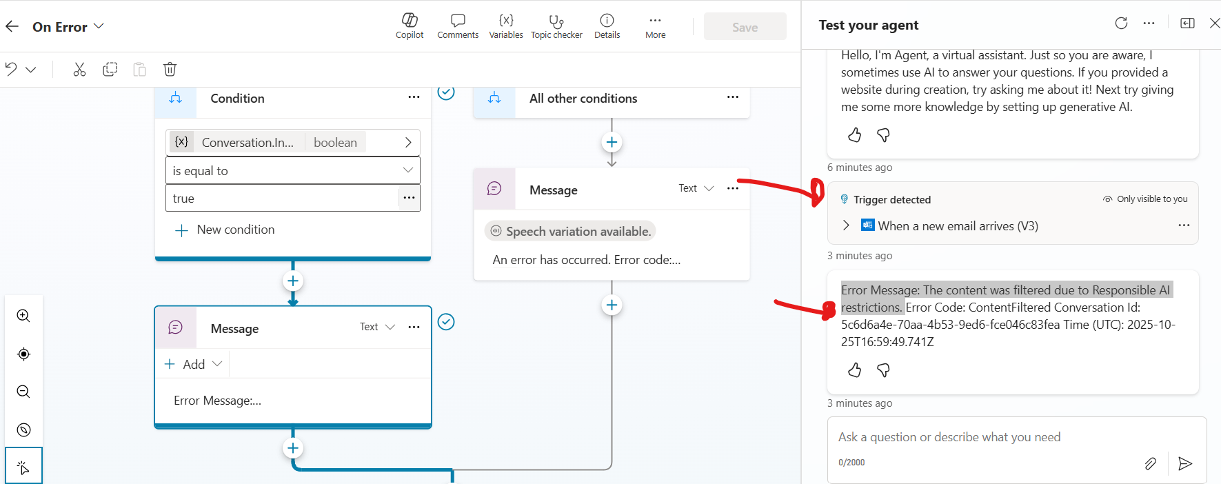This screenshot has height=484, width=1221.
Task: Go back using the left arrow
Action: click(x=12, y=26)
